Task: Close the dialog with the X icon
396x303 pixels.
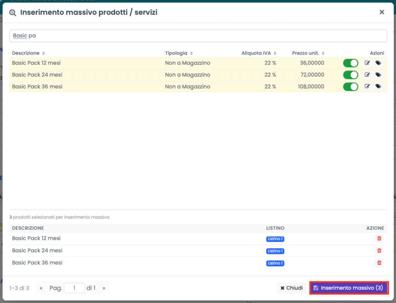Action: click(382, 12)
